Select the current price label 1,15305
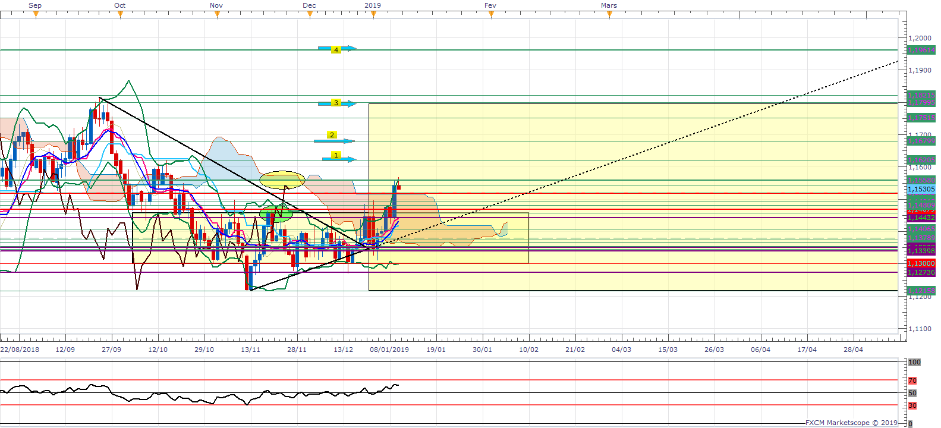The width and height of the screenshot is (941, 428). click(921, 189)
